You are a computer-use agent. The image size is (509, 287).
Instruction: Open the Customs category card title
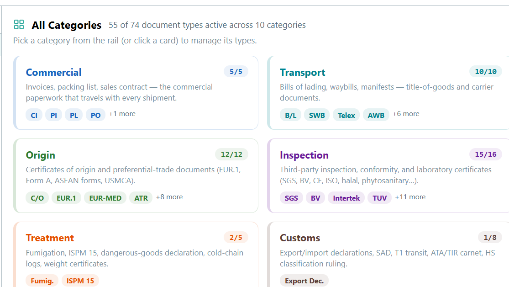tap(300, 238)
